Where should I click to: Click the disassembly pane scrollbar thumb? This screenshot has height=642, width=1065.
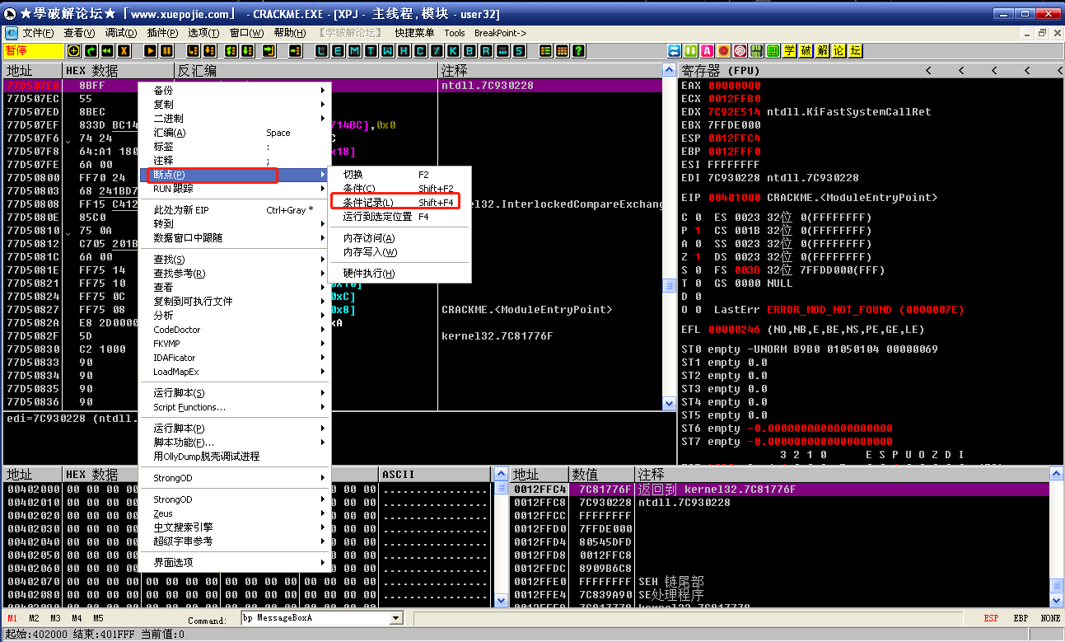tap(670, 286)
